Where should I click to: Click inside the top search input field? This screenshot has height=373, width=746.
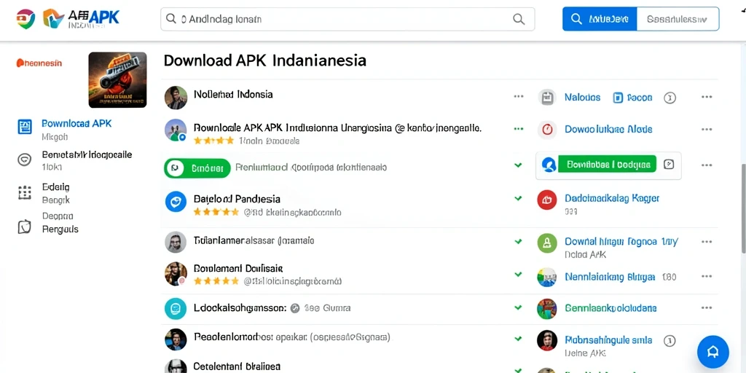click(x=348, y=19)
